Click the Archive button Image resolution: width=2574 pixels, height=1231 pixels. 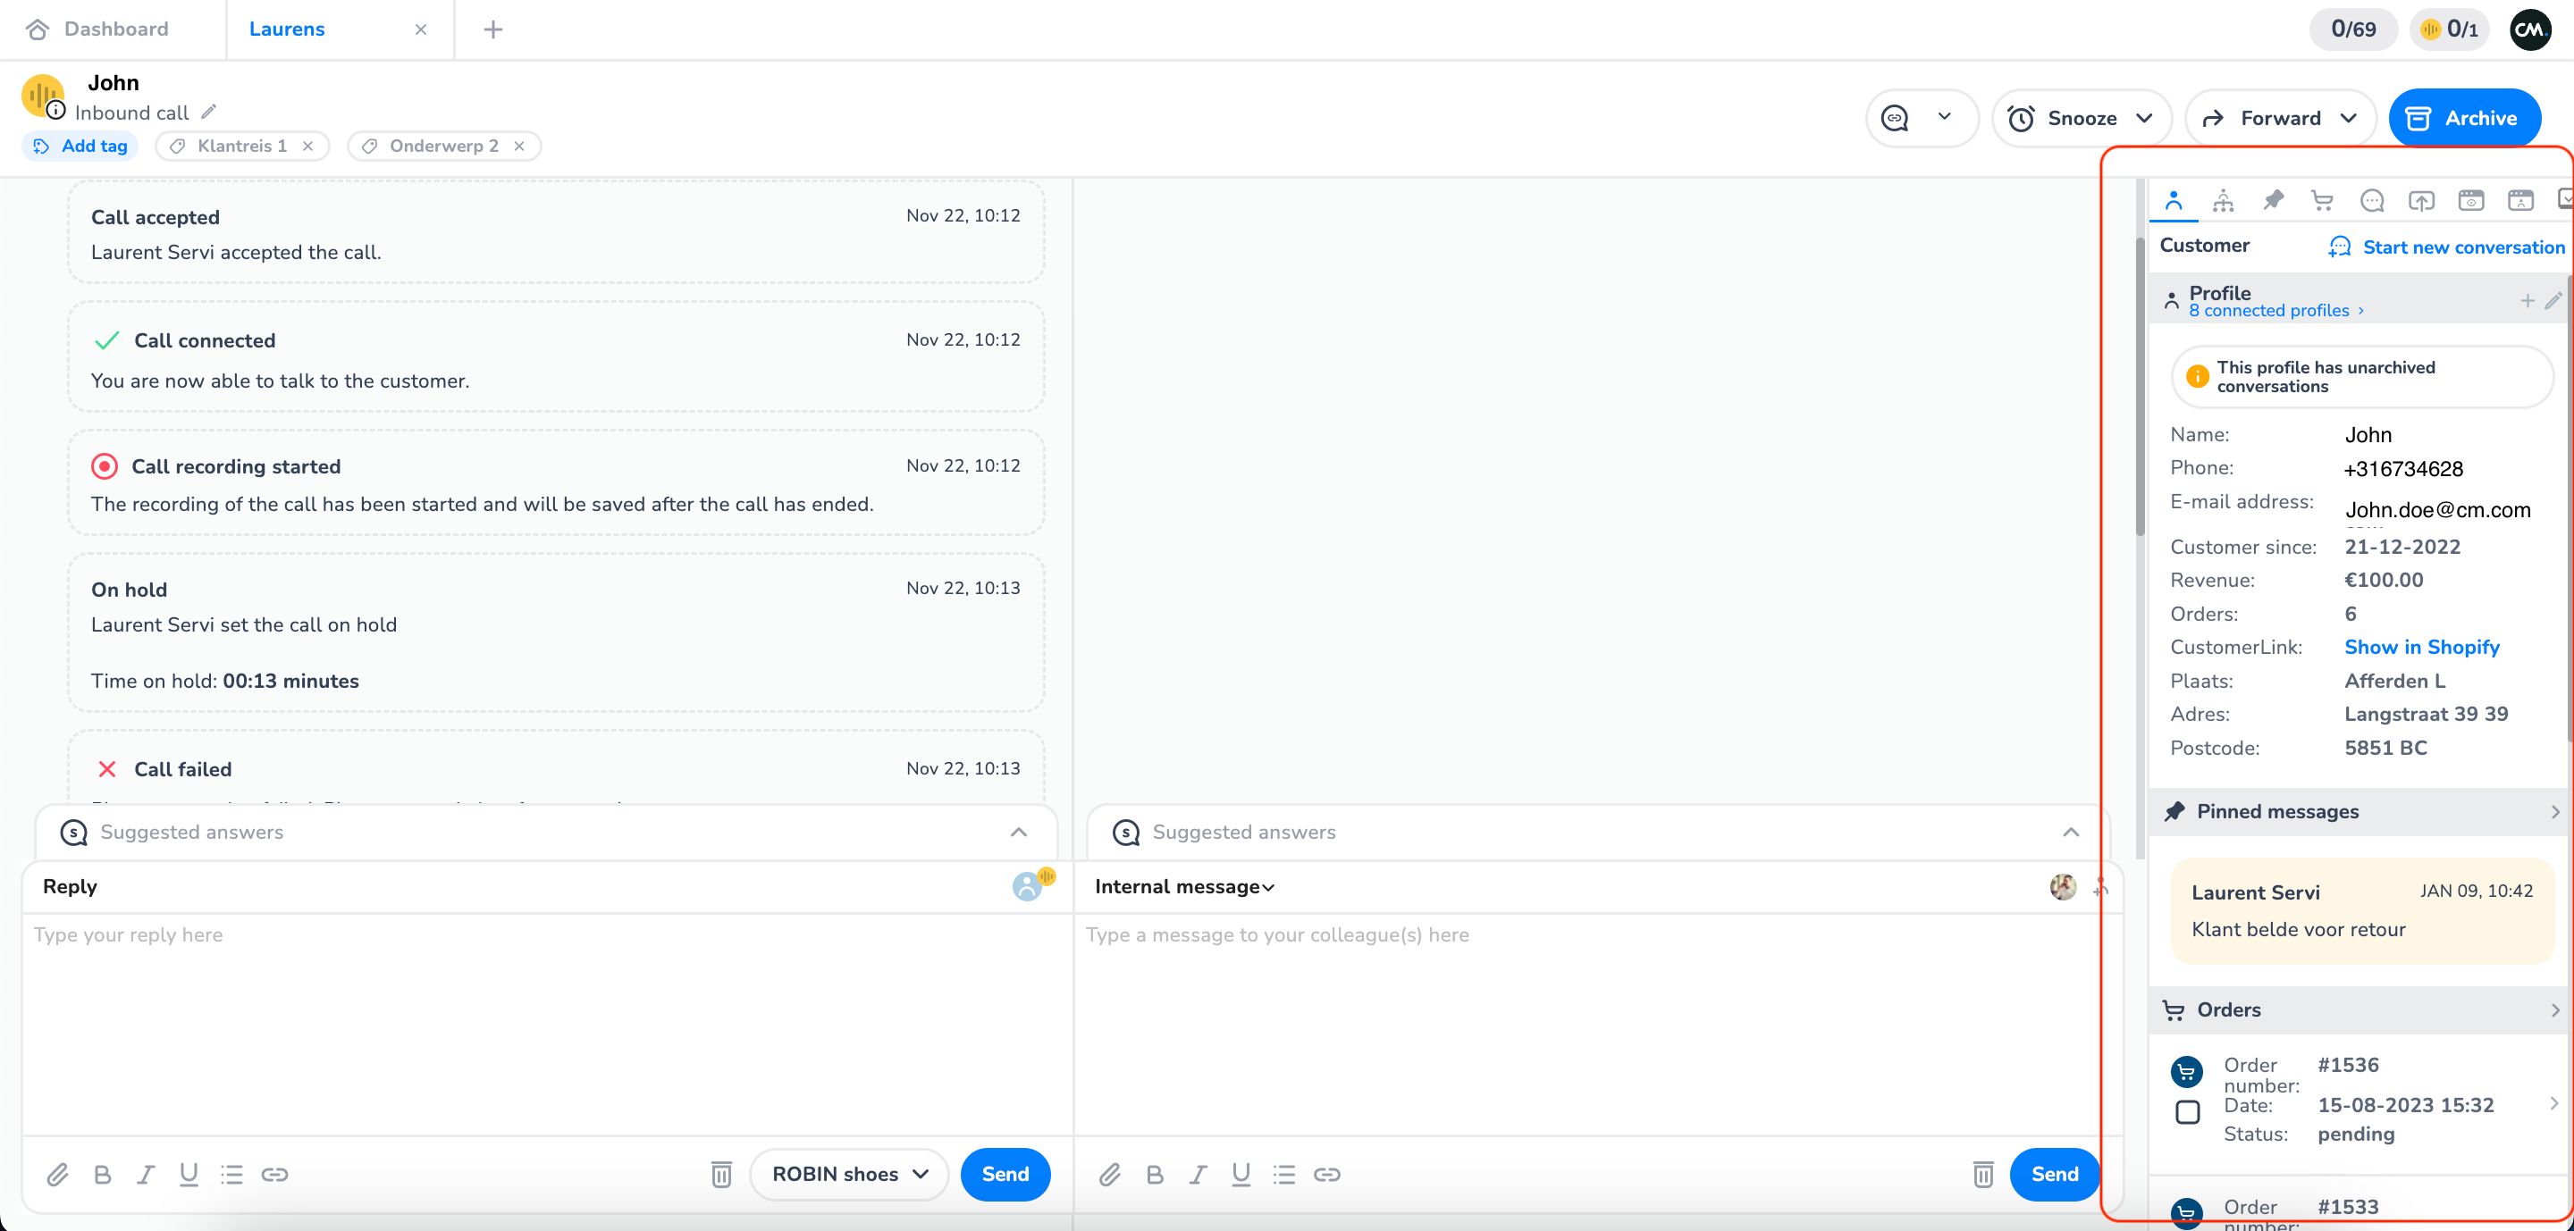(2463, 118)
